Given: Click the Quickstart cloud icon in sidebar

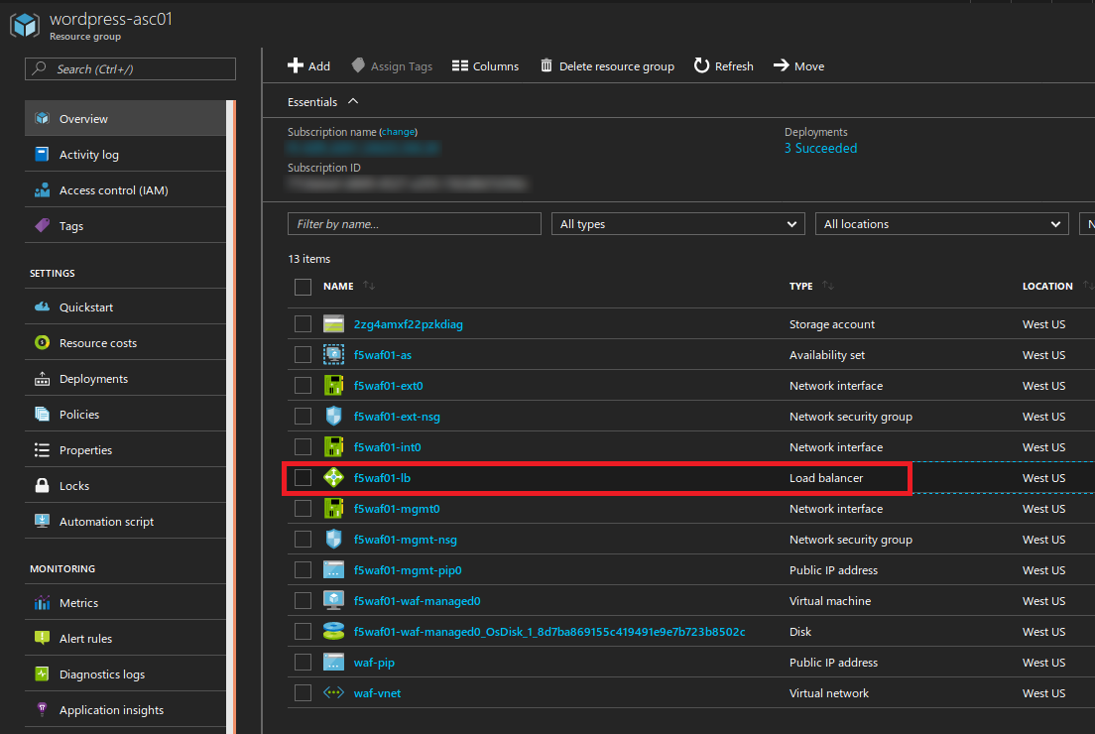Looking at the screenshot, I should (x=42, y=306).
